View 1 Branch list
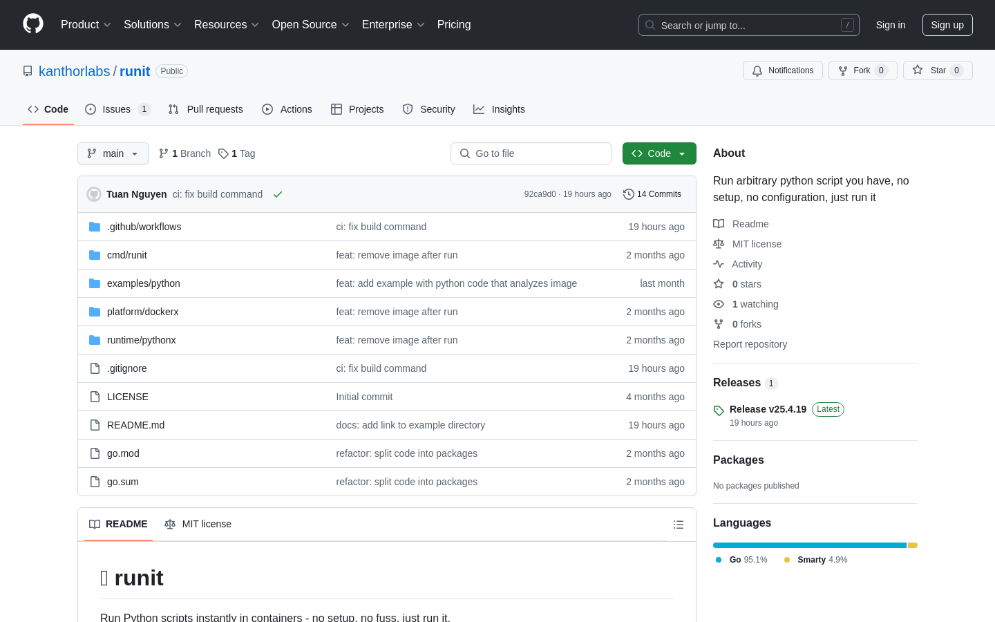This screenshot has width=995, height=622. [185, 153]
